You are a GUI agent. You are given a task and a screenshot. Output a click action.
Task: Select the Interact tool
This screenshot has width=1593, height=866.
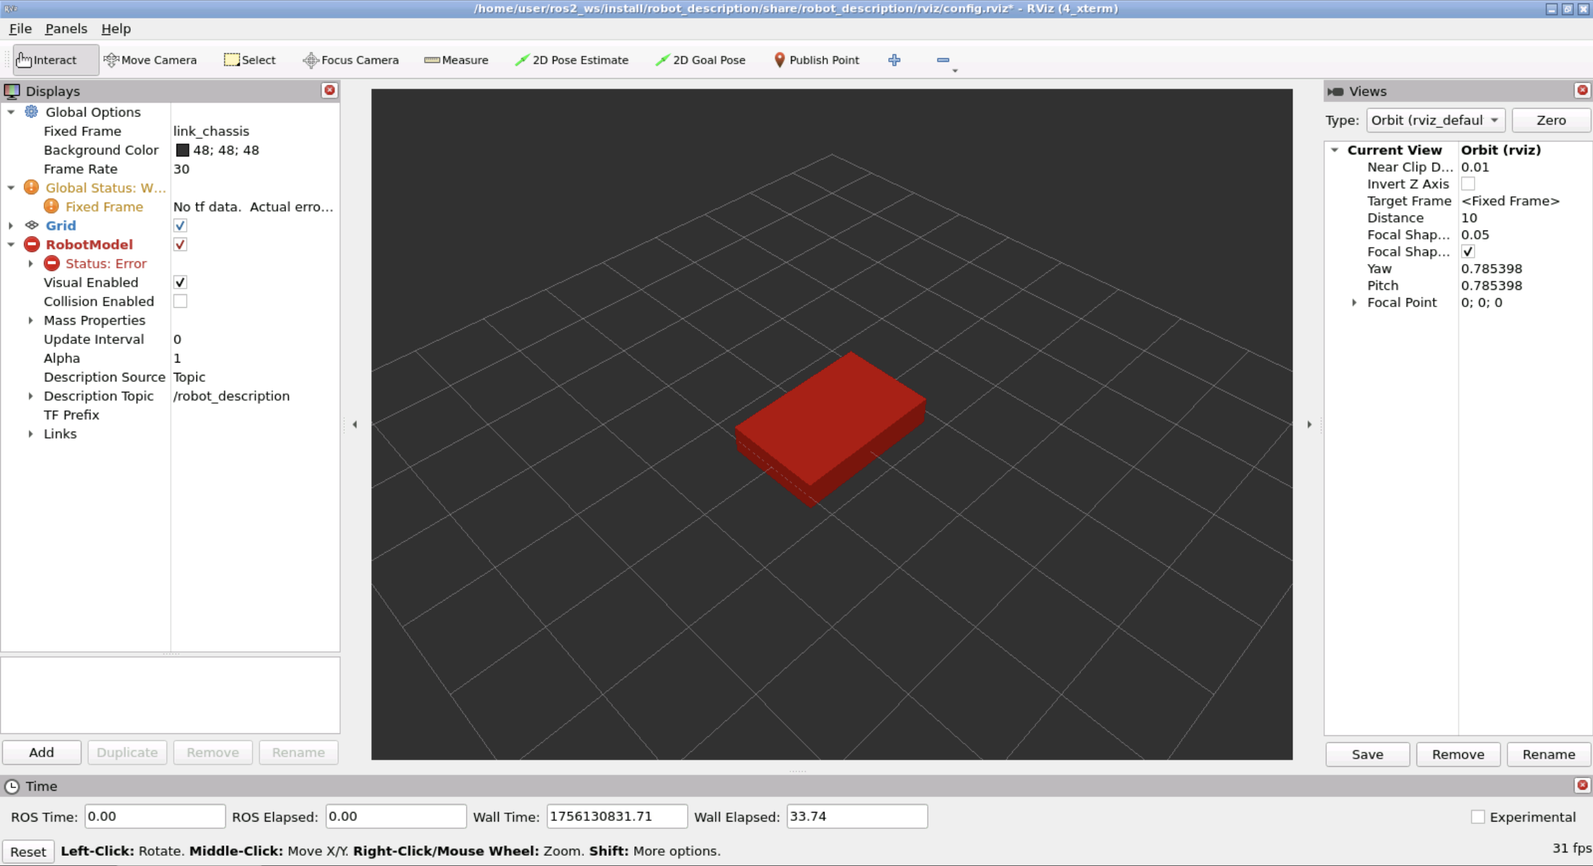click(55, 60)
